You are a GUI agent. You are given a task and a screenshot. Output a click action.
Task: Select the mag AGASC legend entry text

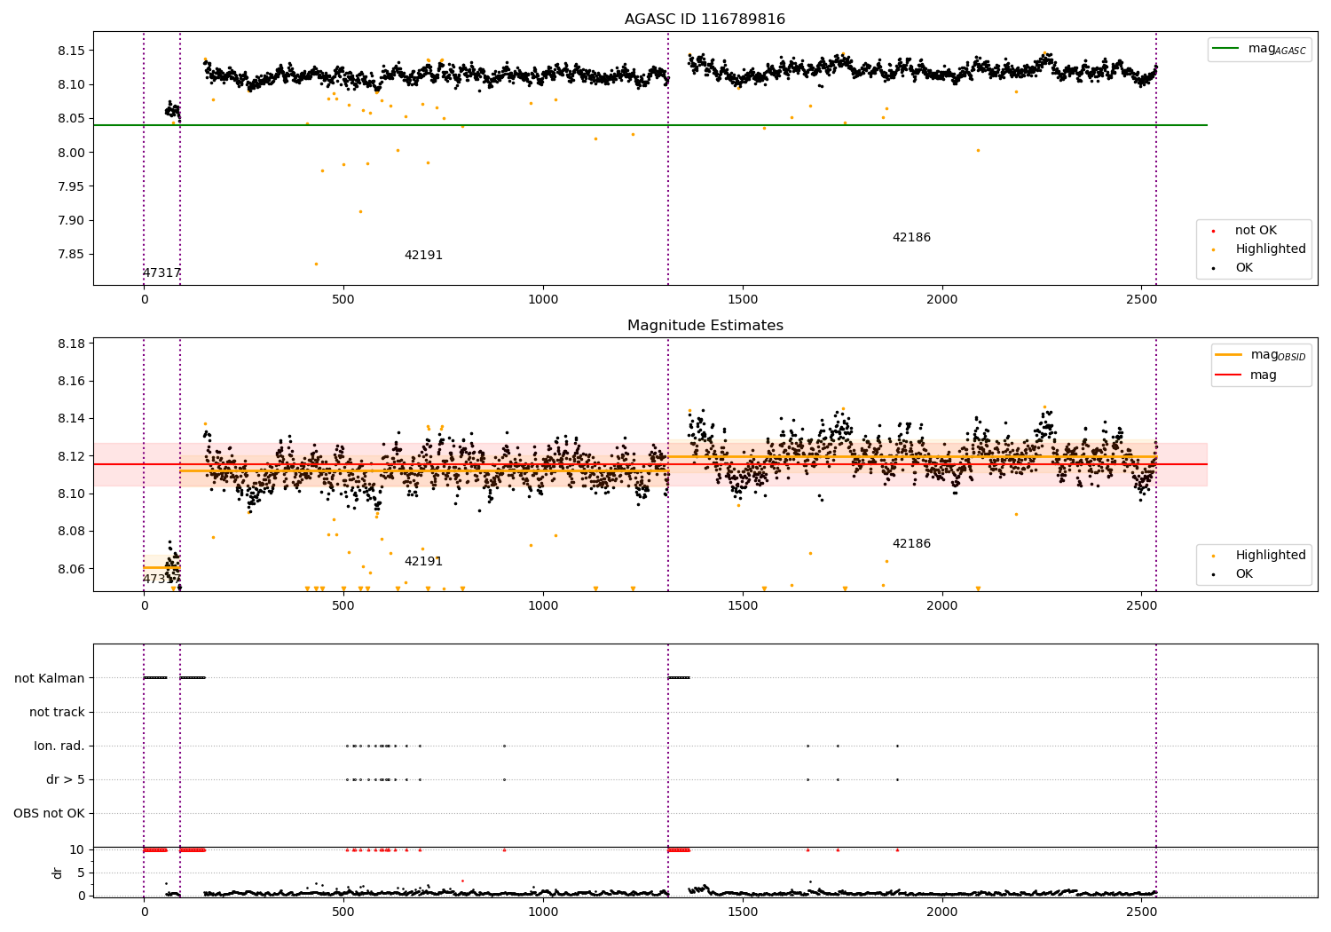pyautogui.click(x=1277, y=49)
